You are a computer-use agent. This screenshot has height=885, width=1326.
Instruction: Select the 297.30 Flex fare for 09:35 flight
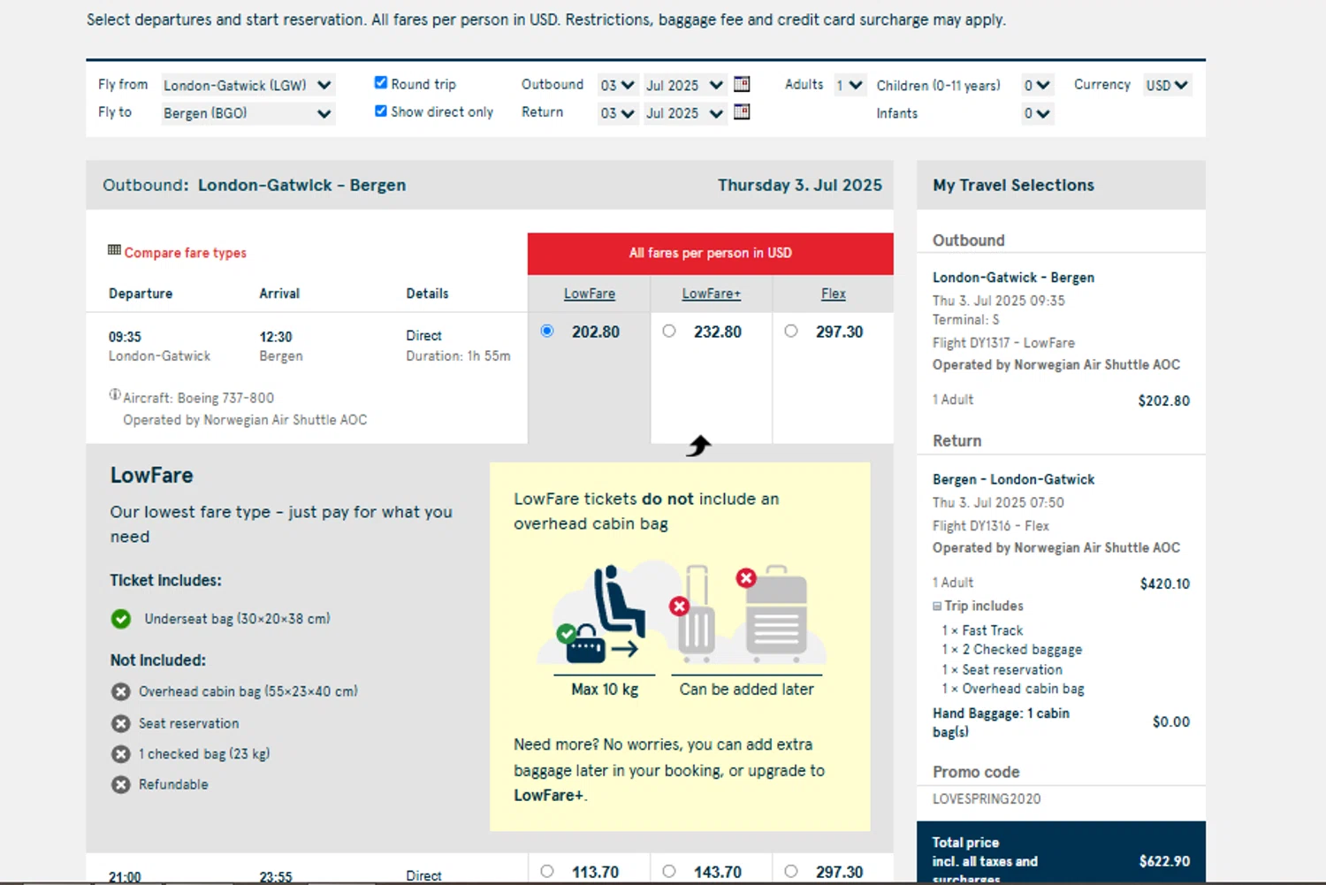(x=791, y=331)
